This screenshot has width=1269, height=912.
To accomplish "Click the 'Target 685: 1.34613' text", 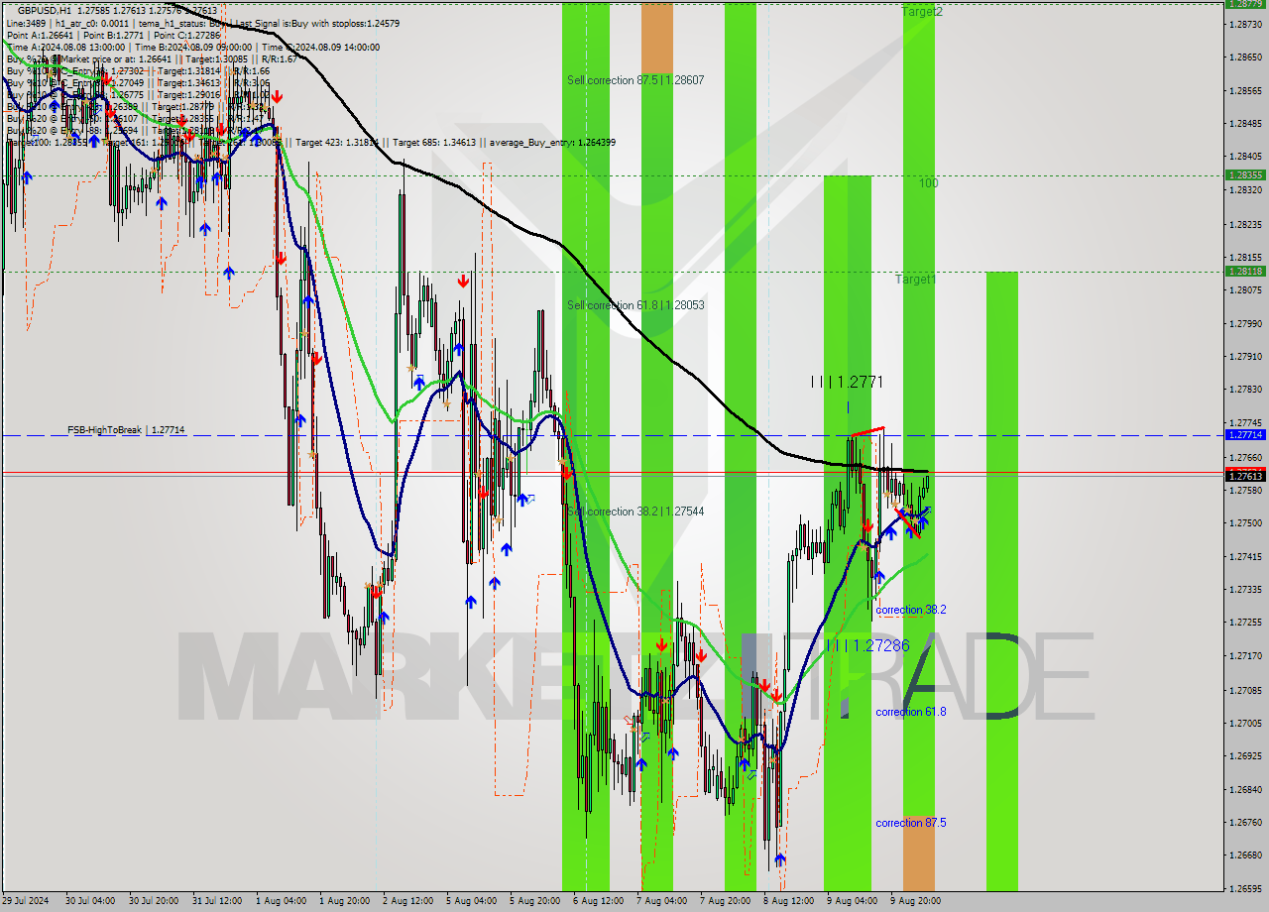I will pyautogui.click(x=433, y=142).
